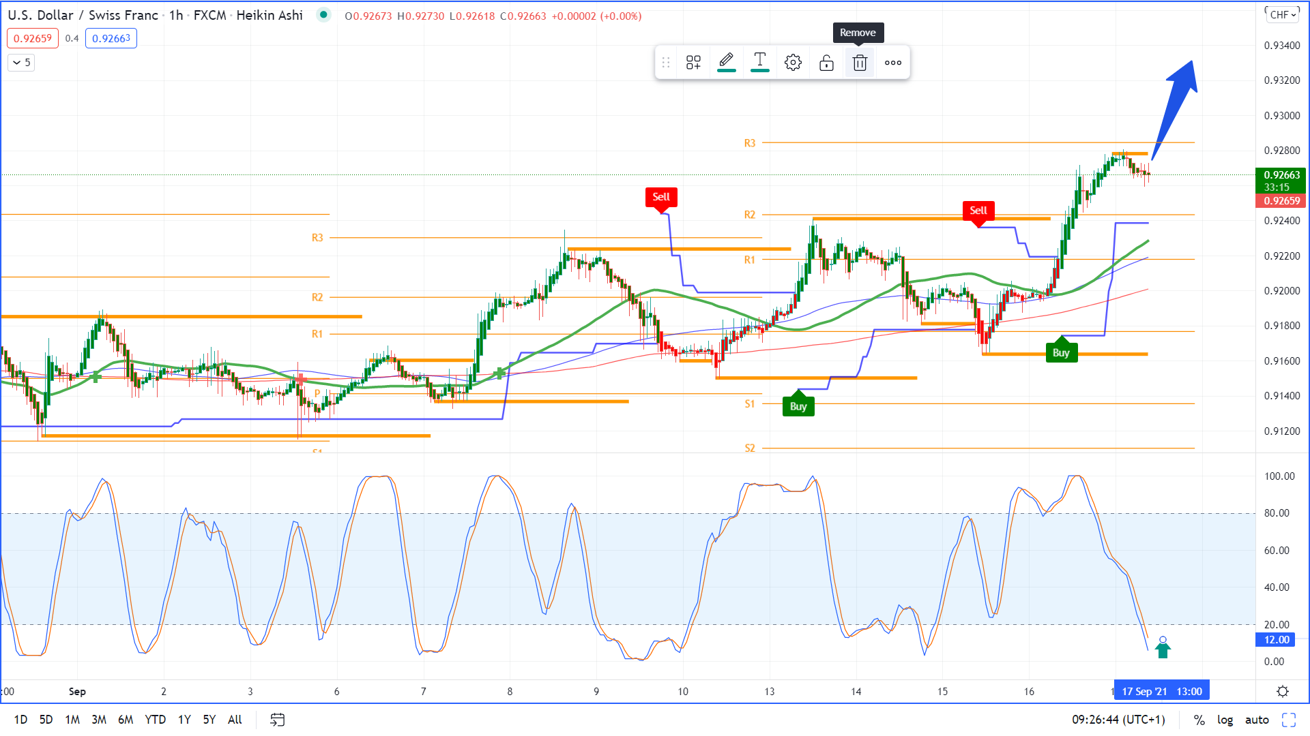
Task: Click the blue buy price 0.92663 button
Action: (111, 38)
